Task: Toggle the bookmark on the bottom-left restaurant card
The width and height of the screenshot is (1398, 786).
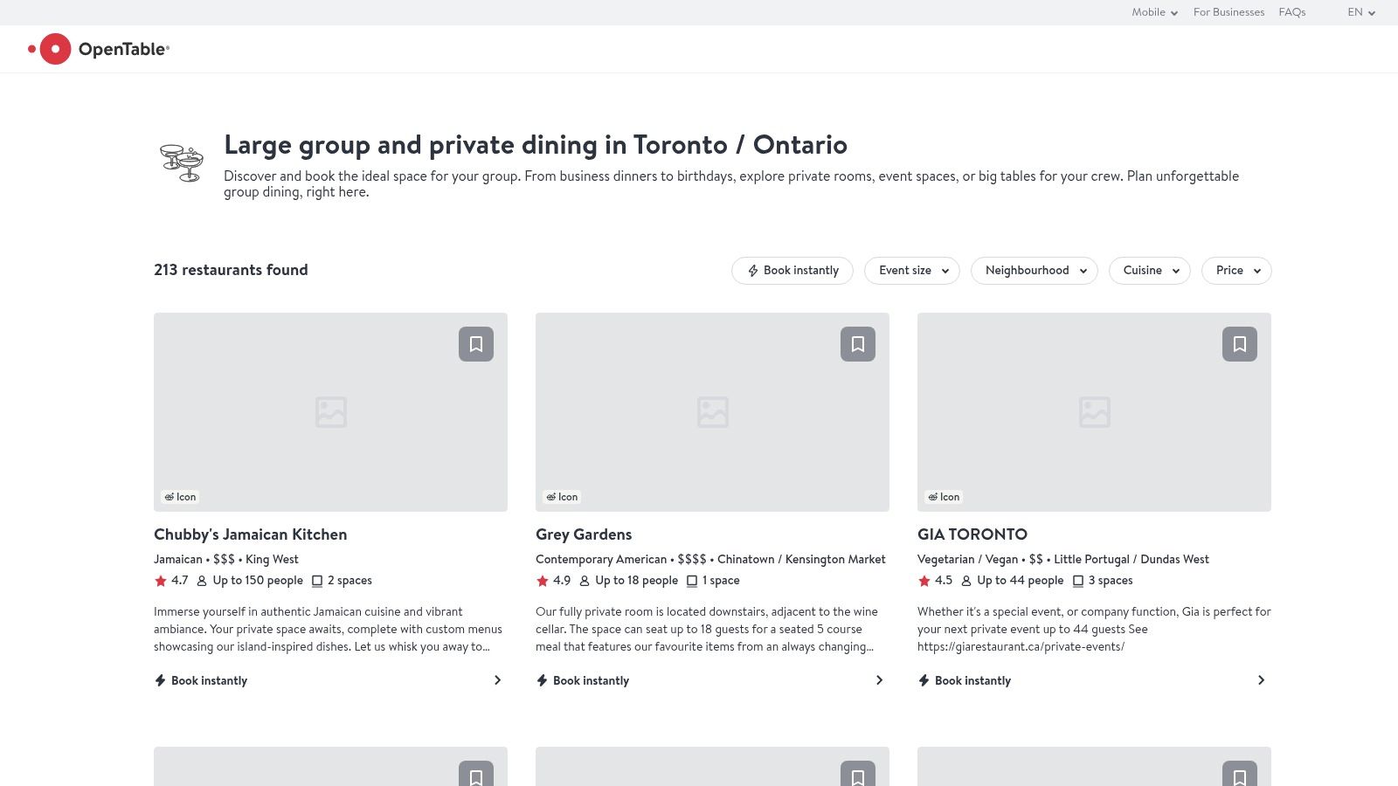Action: click(475, 776)
